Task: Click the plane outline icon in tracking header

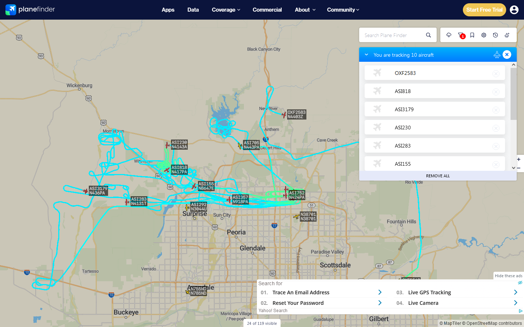Action: [x=497, y=54]
